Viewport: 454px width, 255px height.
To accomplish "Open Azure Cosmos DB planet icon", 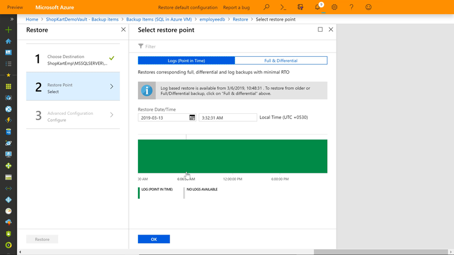I will point(8,143).
